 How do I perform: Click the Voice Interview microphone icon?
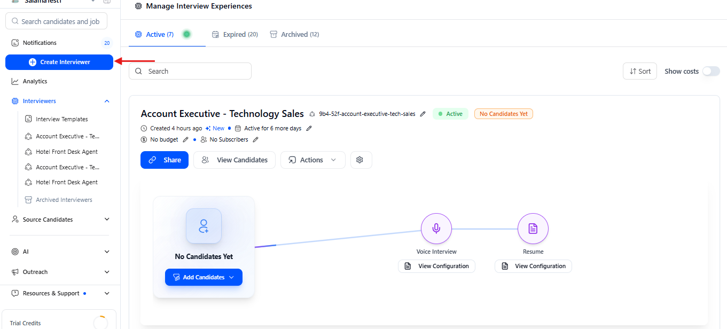point(436,229)
